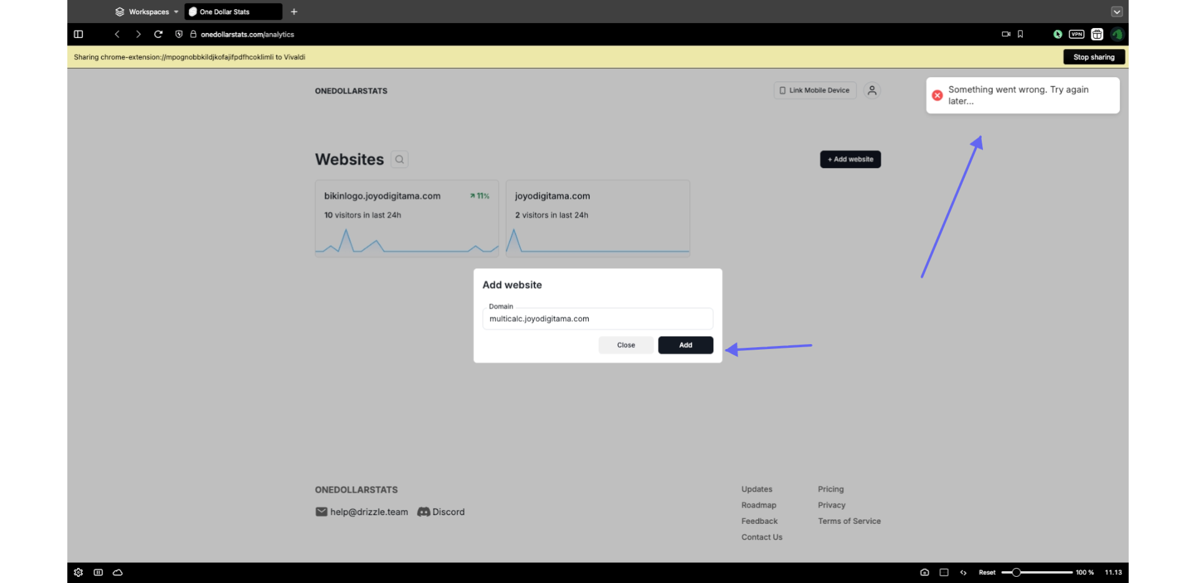Expand the tab list chevron at top right
The height and width of the screenshot is (583, 1196).
(x=1116, y=12)
